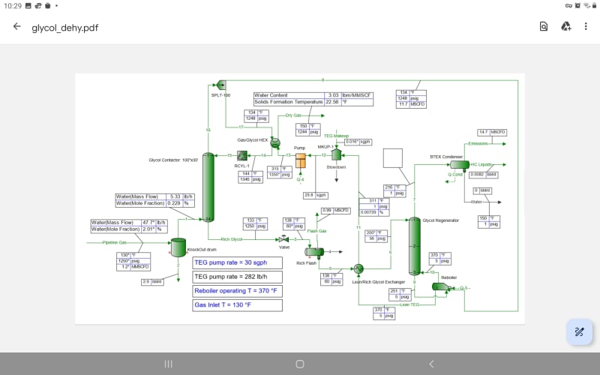Screen dimensions: 600x375
Task: Click the 'Lean TEG' stream label
Action: coord(409,304)
